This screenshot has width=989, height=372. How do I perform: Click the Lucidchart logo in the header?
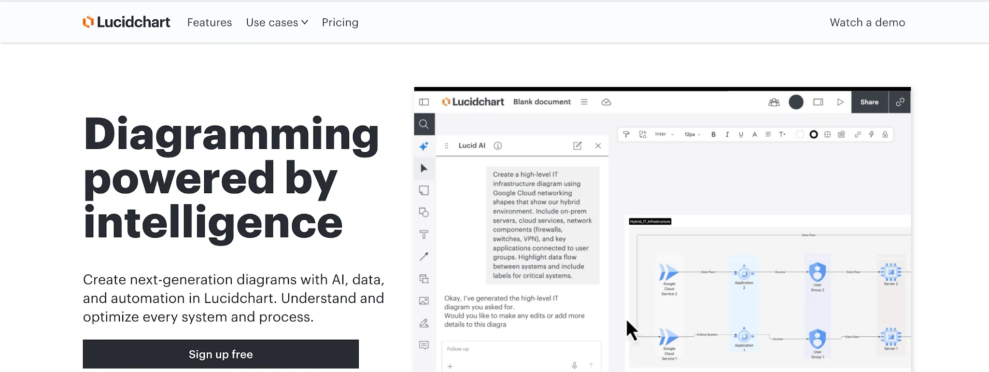coord(127,22)
